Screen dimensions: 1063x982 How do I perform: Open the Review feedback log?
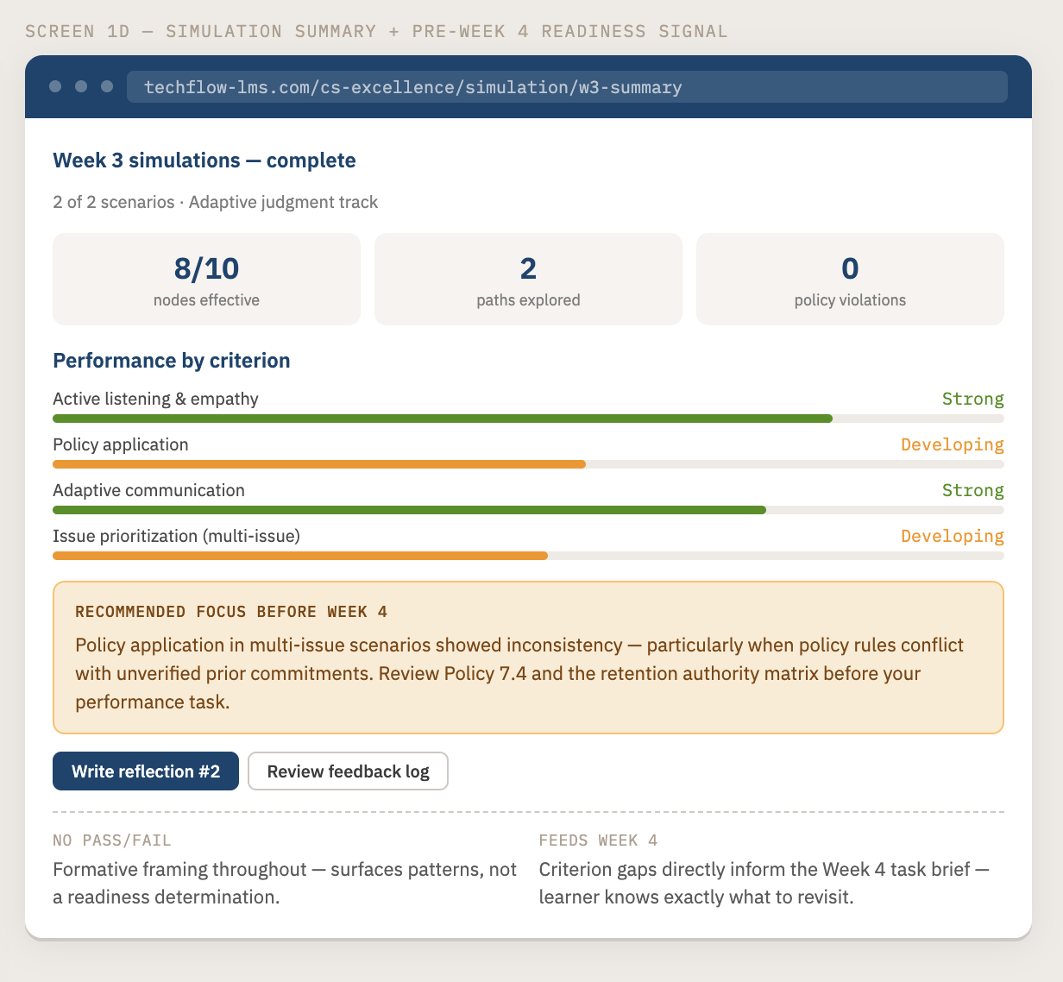348,771
